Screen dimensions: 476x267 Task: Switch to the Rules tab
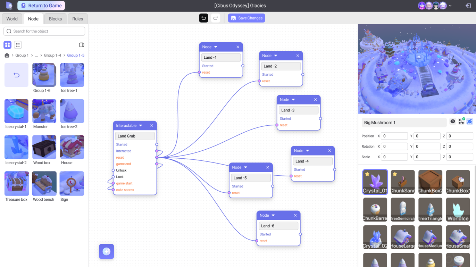coord(77,19)
